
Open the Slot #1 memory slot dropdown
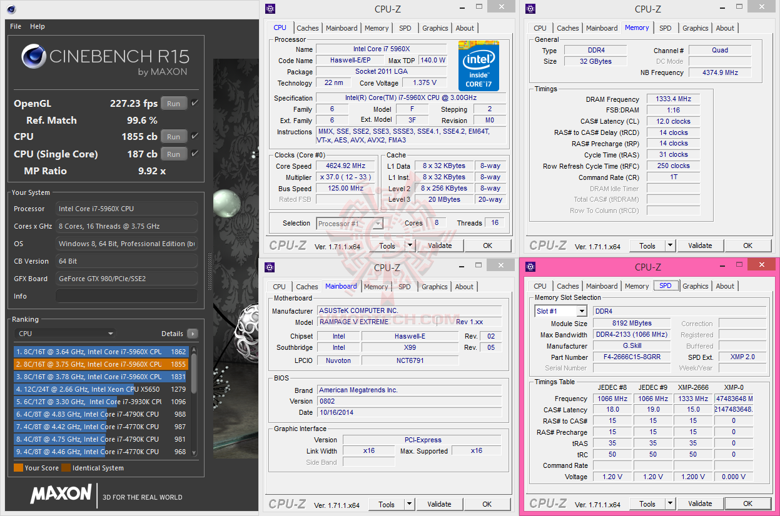click(560, 311)
